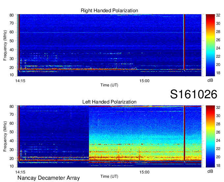Click the "Left Handed Polarization" plot title

click(109, 102)
